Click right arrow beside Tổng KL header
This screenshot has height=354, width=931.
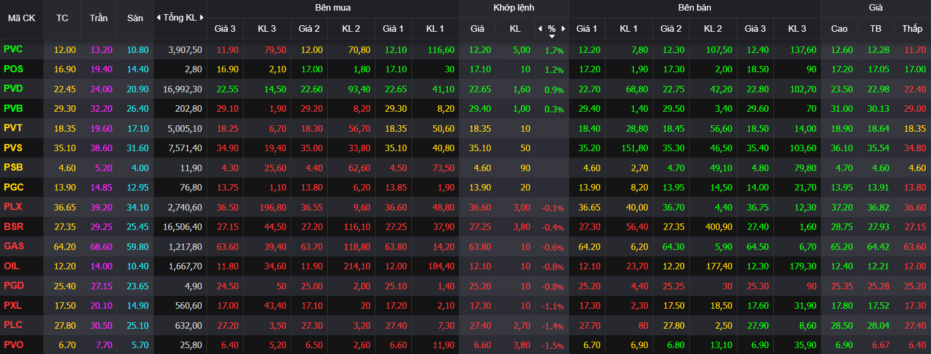(202, 18)
